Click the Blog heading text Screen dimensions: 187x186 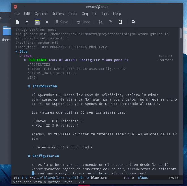coord(23,51)
